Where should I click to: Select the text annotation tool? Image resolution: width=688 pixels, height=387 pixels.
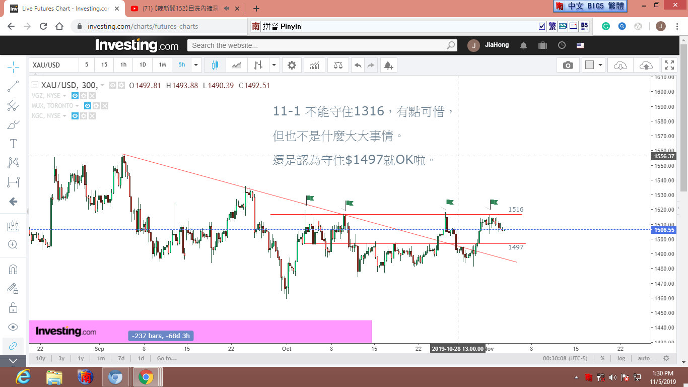(13, 144)
